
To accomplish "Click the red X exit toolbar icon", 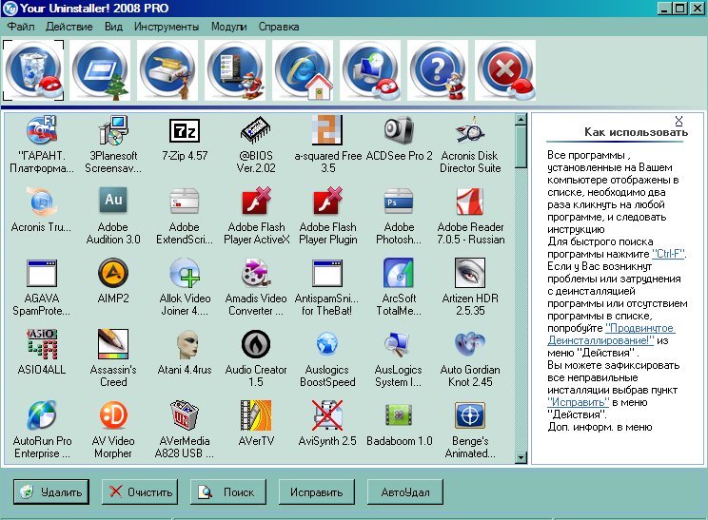I will coord(505,70).
